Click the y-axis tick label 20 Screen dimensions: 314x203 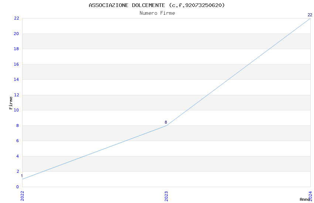(x=16, y=34)
